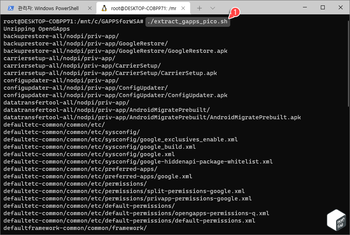Click the CarrierSetup.apk line
Image resolution: width=350 pixels, height=235 pixels.
(x=110, y=73)
